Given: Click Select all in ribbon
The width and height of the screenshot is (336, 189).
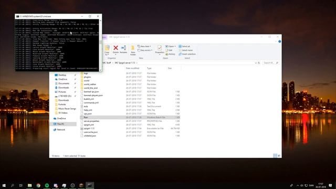Looking at the screenshot, I should pos(184,46).
